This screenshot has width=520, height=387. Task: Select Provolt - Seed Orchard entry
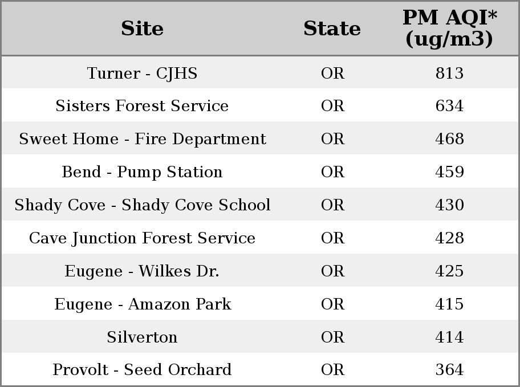click(142, 369)
